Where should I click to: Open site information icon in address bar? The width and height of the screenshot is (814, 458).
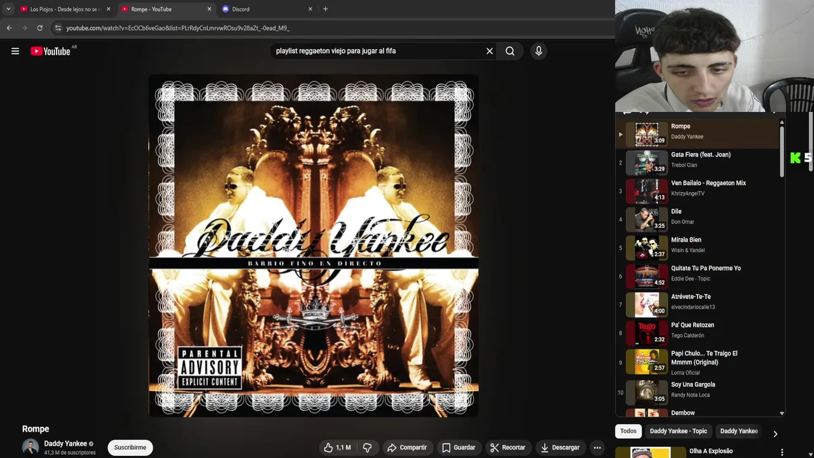pos(58,28)
